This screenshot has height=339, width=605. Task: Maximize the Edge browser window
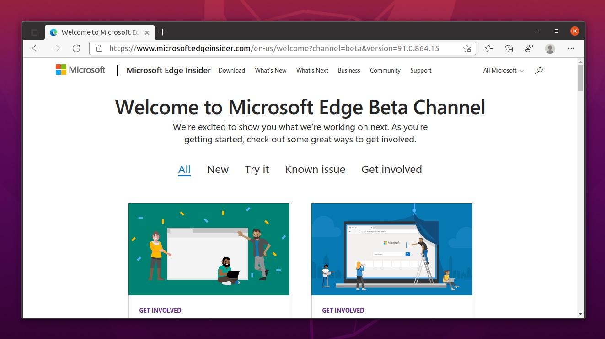pyautogui.click(x=557, y=31)
